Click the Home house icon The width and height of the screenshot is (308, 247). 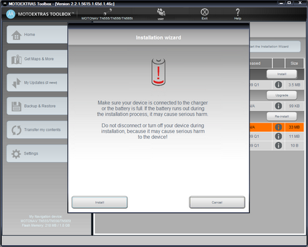coord(16,35)
